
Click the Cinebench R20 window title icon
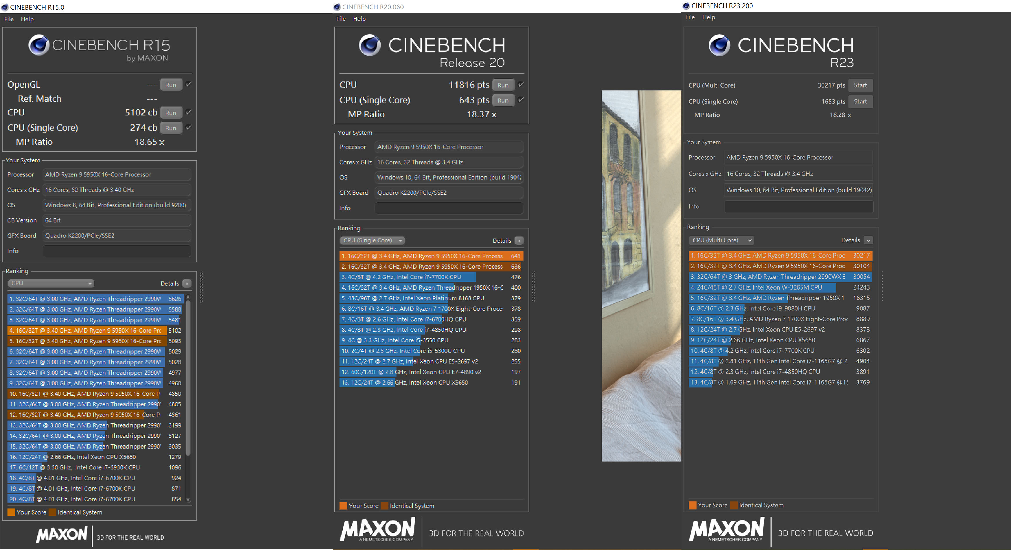336,7
